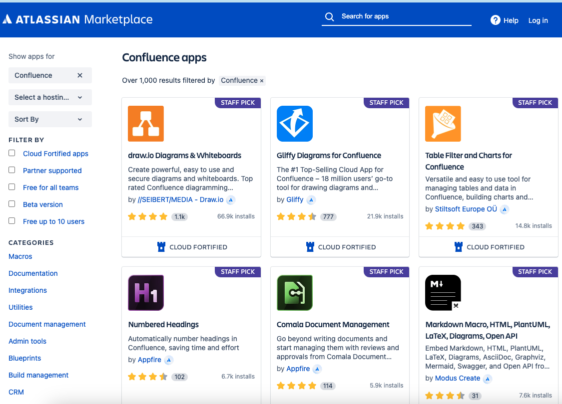Select the Documentation category

(x=33, y=273)
